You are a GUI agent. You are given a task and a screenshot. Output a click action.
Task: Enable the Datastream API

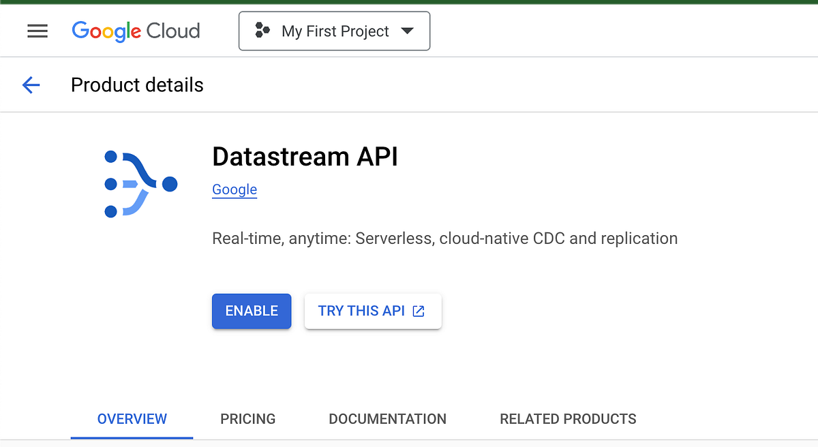click(252, 311)
